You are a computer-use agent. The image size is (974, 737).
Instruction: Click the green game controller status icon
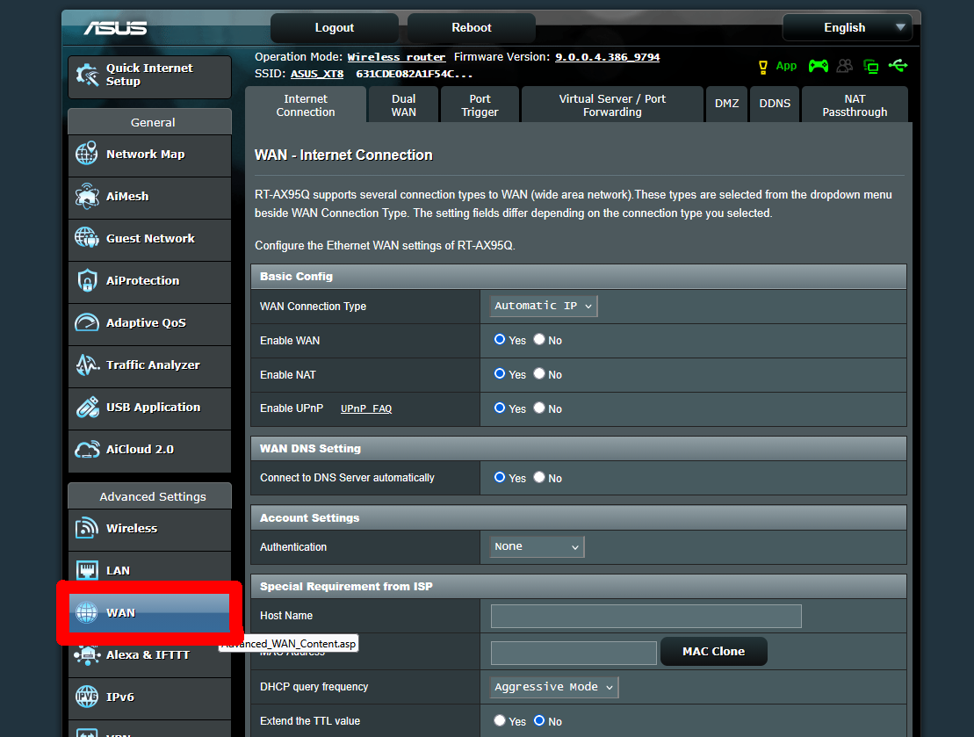818,66
